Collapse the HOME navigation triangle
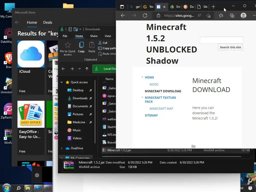 [142, 77]
